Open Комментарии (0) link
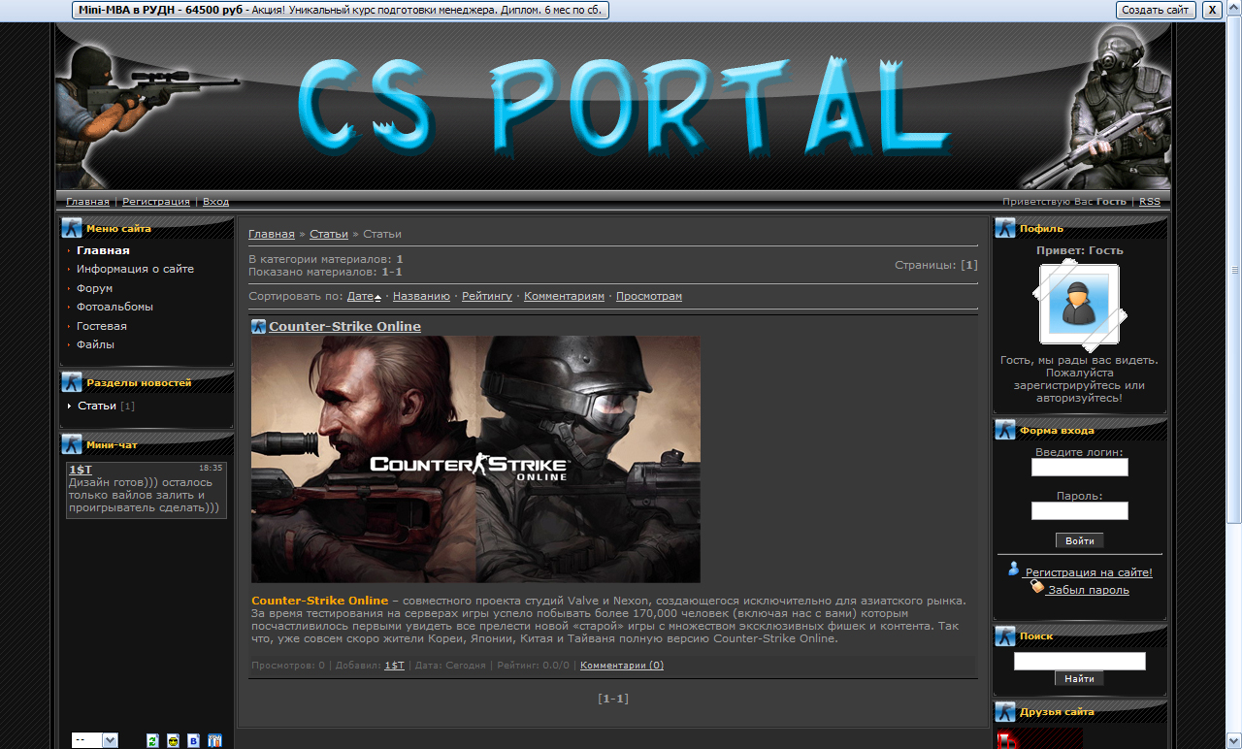 click(x=622, y=666)
